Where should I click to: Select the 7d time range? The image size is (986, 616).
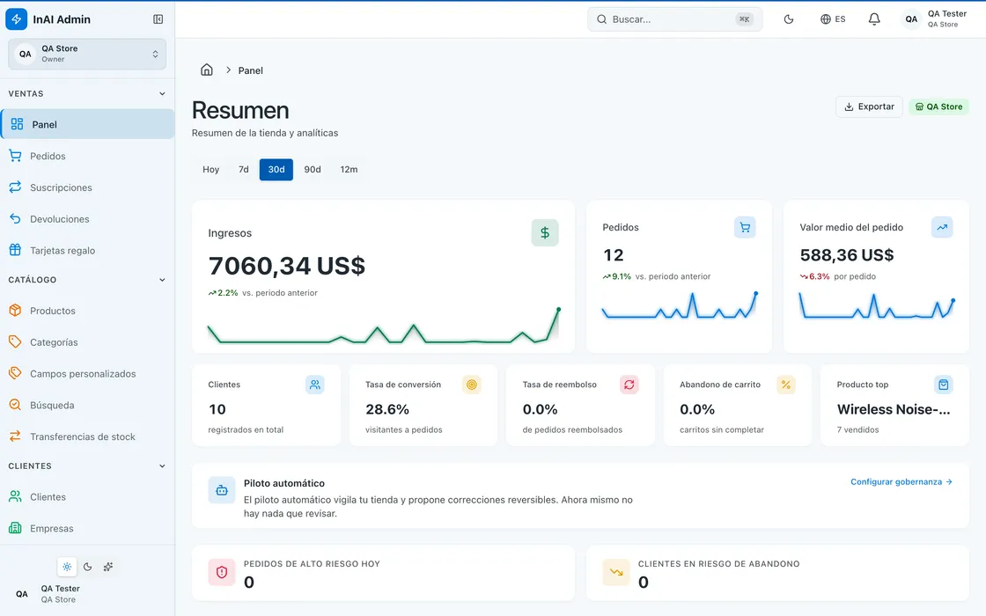pos(243,170)
